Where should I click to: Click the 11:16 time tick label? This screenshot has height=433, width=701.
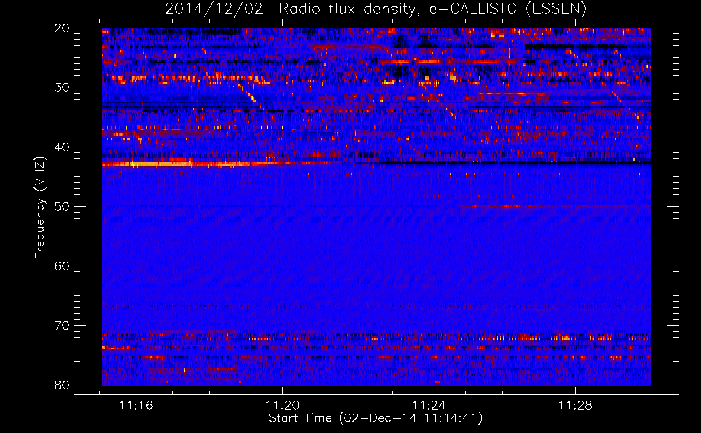click(136, 406)
